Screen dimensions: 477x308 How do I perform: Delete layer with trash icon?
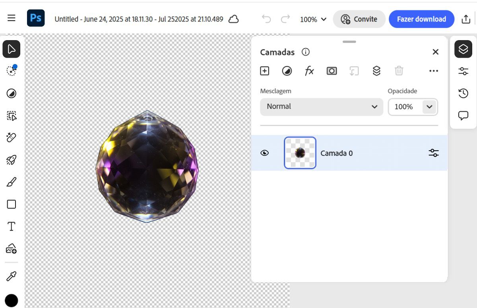click(x=399, y=71)
